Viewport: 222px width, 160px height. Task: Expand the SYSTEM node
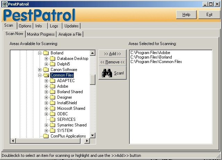pyautogui.click(x=46, y=131)
